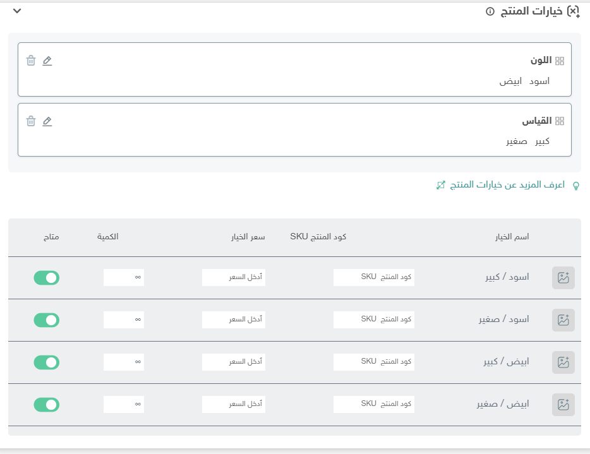Click the كبير value in القياس option
The image size is (590, 454).
542,141
